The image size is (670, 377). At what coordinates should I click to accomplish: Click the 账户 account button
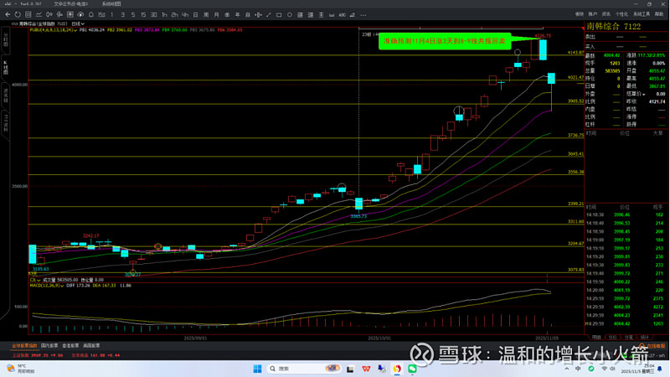[592, 14]
